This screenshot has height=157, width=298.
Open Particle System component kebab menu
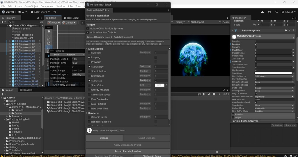(294, 30)
